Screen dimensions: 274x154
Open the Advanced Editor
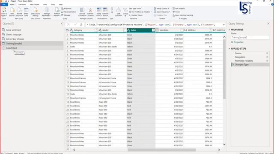tap(68, 12)
